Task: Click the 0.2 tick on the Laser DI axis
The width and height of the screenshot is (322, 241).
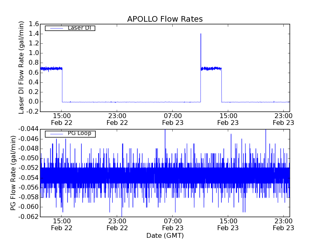Action: pos(34,92)
